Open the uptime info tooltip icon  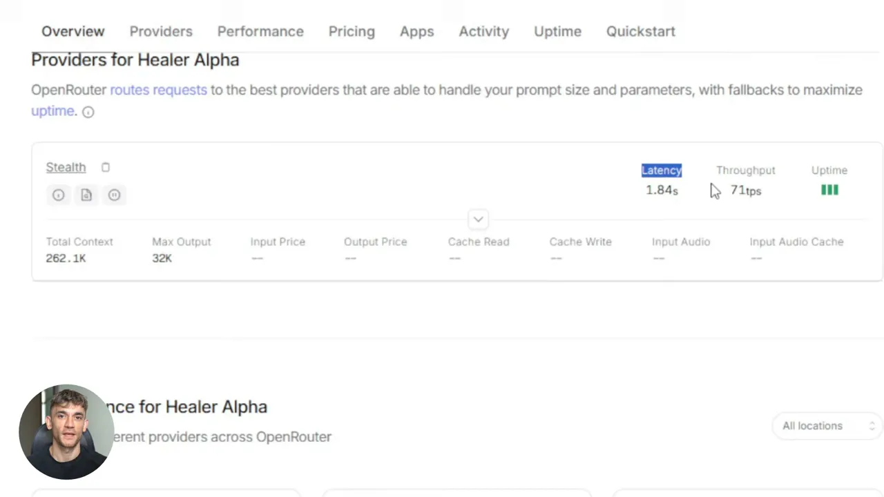(88, 112)
